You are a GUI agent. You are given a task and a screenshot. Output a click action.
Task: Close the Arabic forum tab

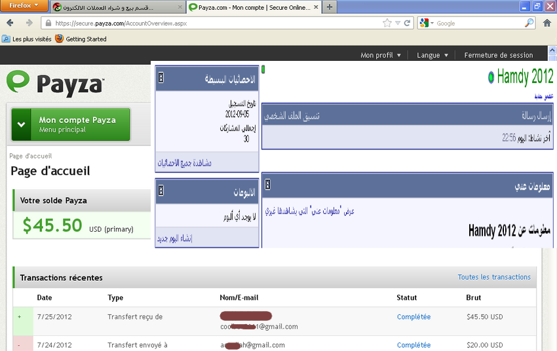pos(180,7)
